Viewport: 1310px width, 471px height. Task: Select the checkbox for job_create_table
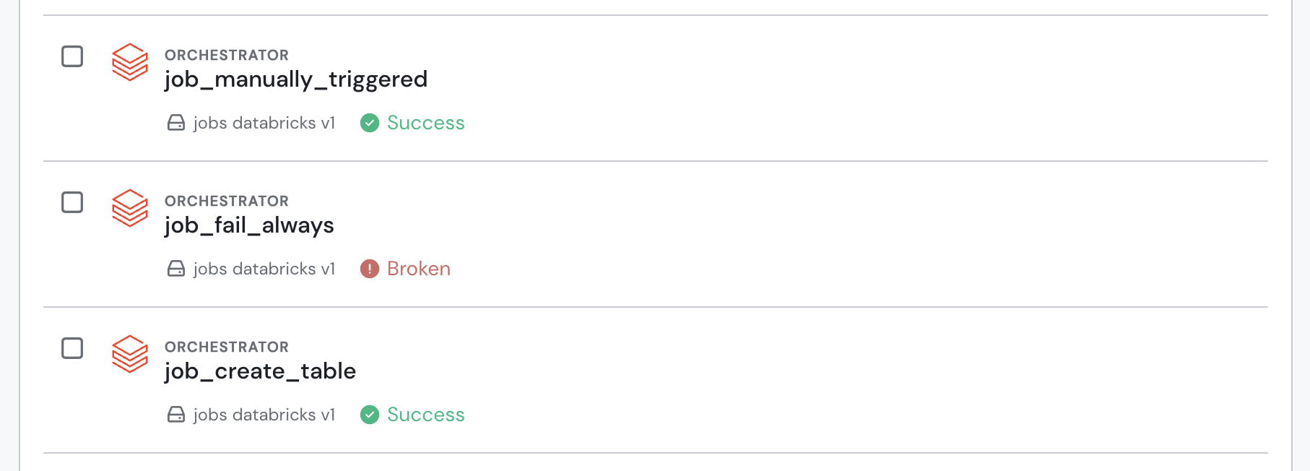click(72, 349)
